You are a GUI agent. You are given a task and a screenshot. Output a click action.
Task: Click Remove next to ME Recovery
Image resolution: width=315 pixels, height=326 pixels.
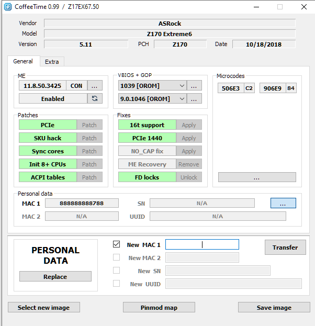click(189, 164)
